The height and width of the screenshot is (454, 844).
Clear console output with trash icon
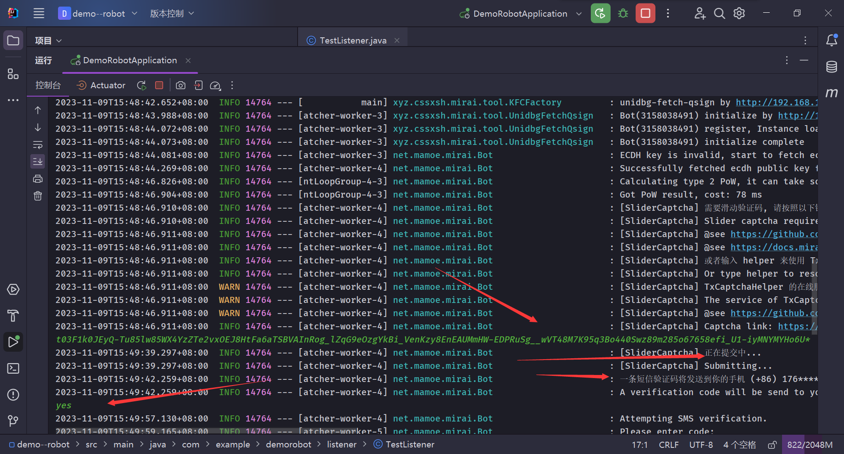[38, 196]
